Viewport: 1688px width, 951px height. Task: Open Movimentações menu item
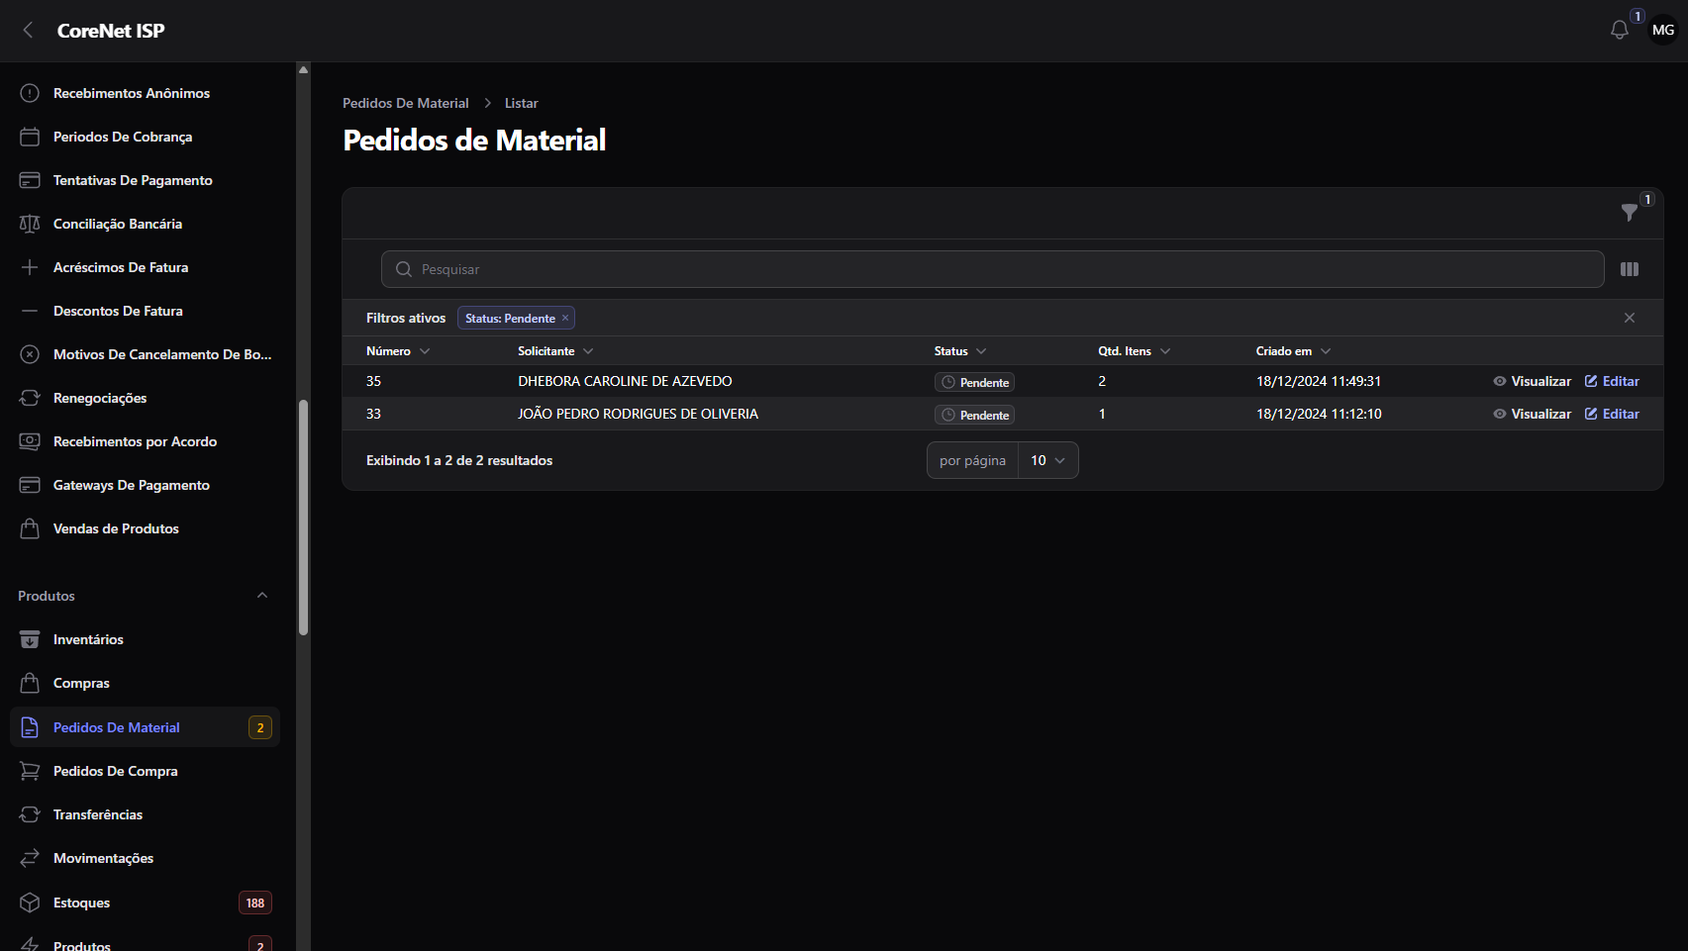point(145,858)
